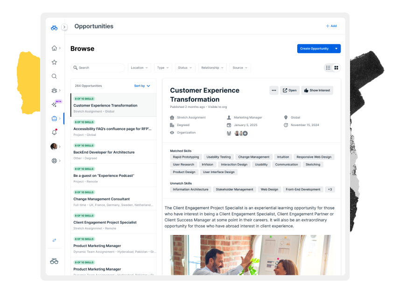Click the Add link in header

pyautogui.click(x=331, y=26)
